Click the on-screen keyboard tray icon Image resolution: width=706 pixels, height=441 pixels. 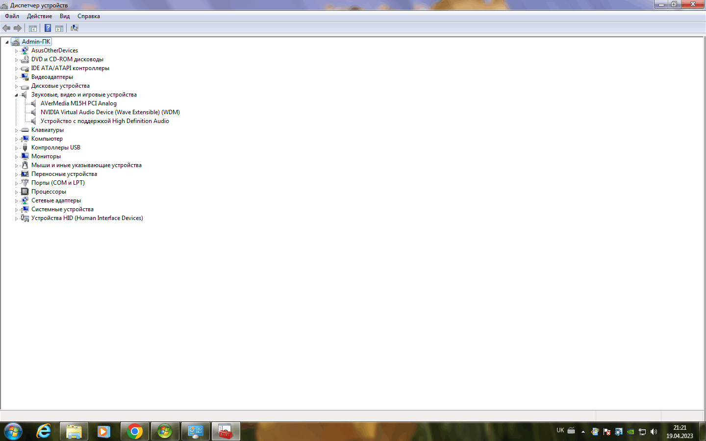coord(571,431)
